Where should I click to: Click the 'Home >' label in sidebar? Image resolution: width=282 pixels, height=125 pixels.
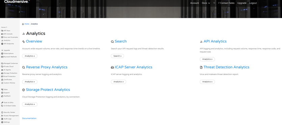pyautogui.click(x=4, y=27)
